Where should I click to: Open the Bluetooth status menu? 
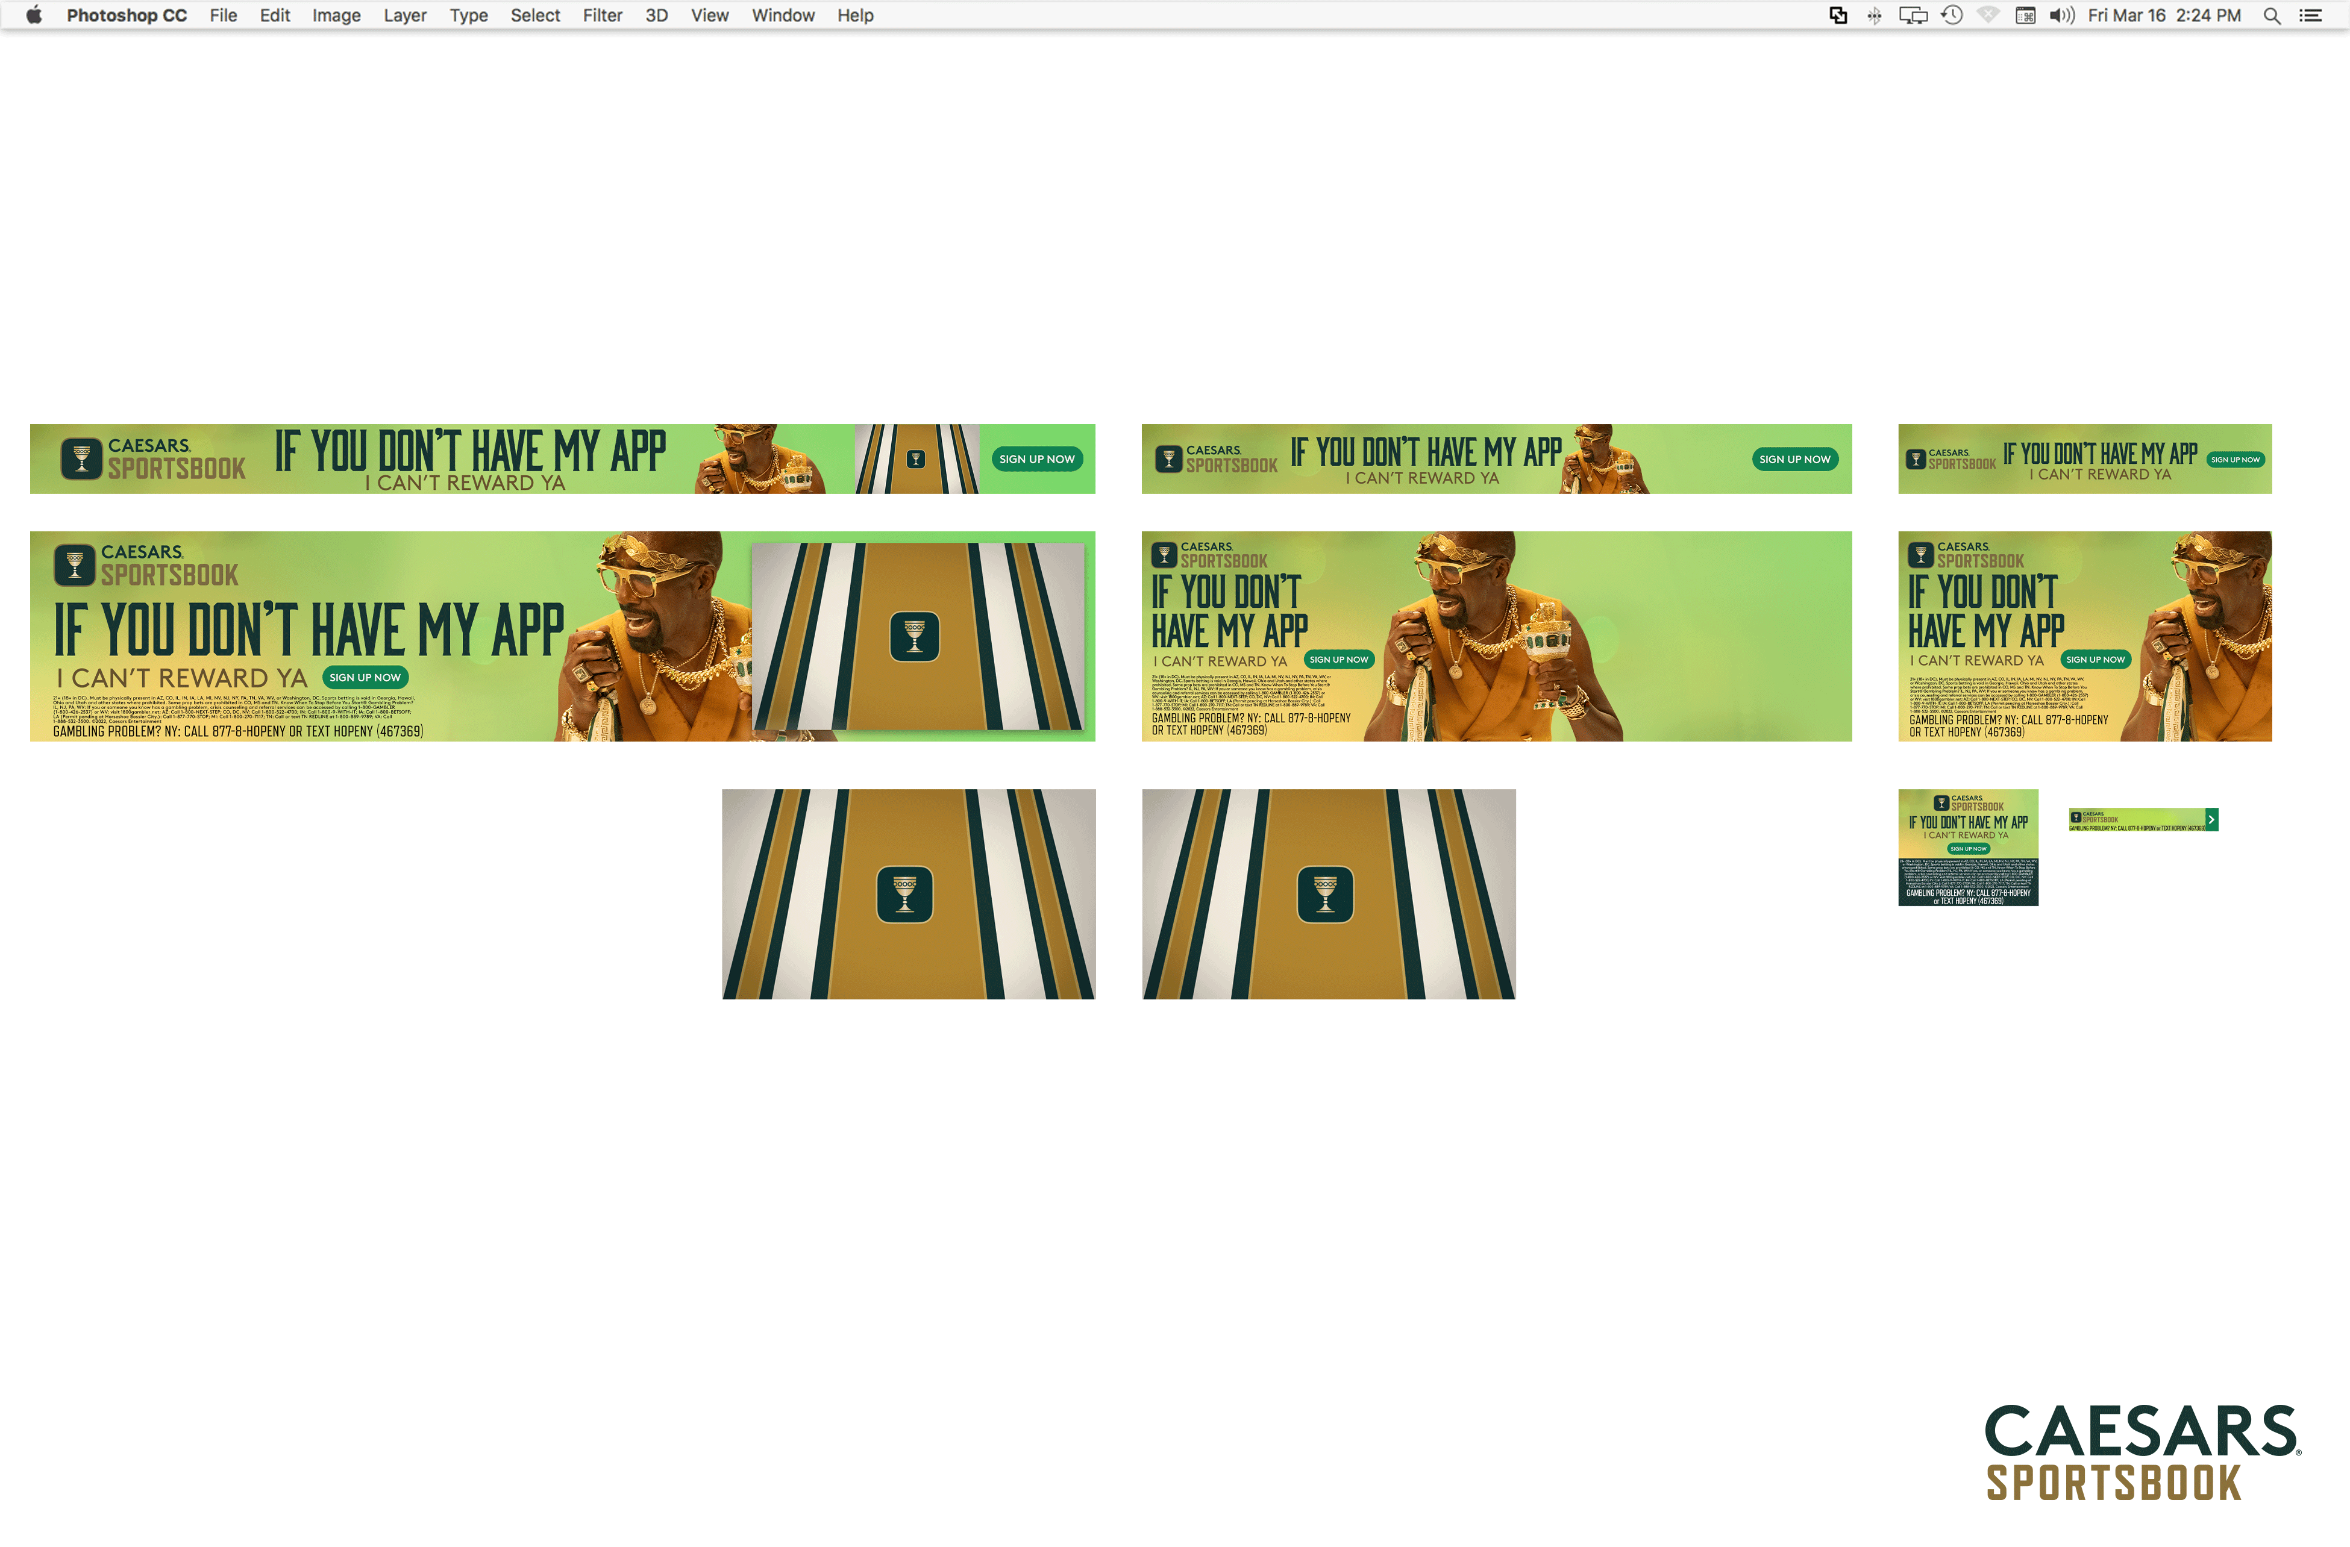pos(1874,15)
